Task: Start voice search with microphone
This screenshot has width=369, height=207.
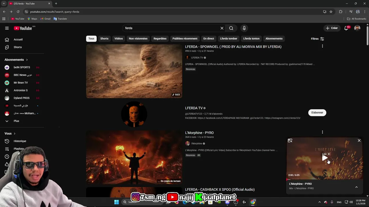Action: [244, 28]
